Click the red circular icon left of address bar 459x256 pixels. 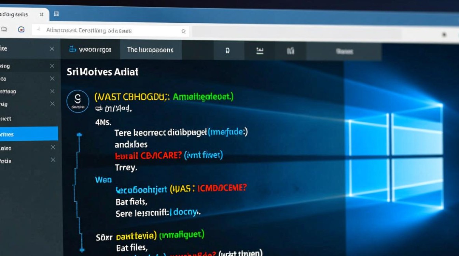pos(21,30)
